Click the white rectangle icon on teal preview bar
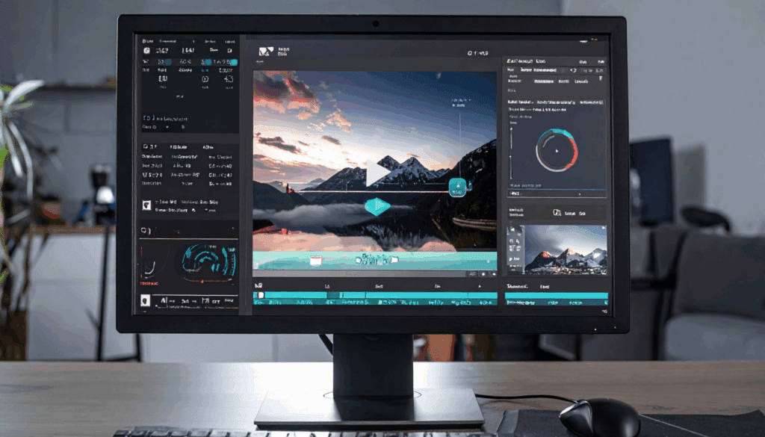Viewport: 765px width, 437px height. click(315, 261)
